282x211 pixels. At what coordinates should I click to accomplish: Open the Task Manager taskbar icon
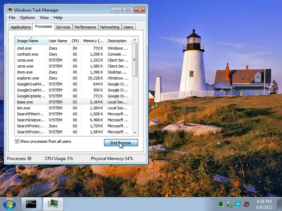tap(53, 204)
